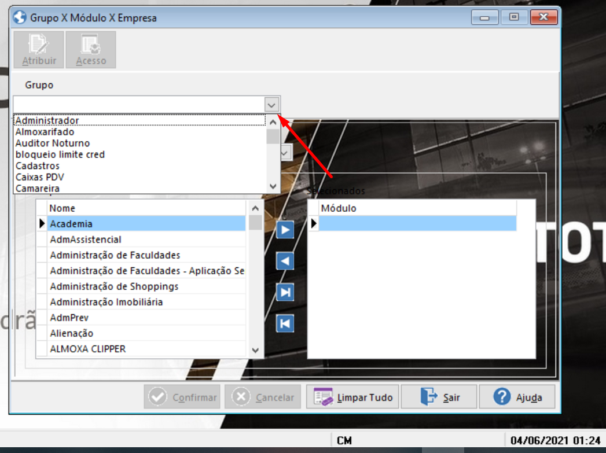Click the CM status bar entry
Viewport: 606px width, 453px height.
(x=344, y=441)
